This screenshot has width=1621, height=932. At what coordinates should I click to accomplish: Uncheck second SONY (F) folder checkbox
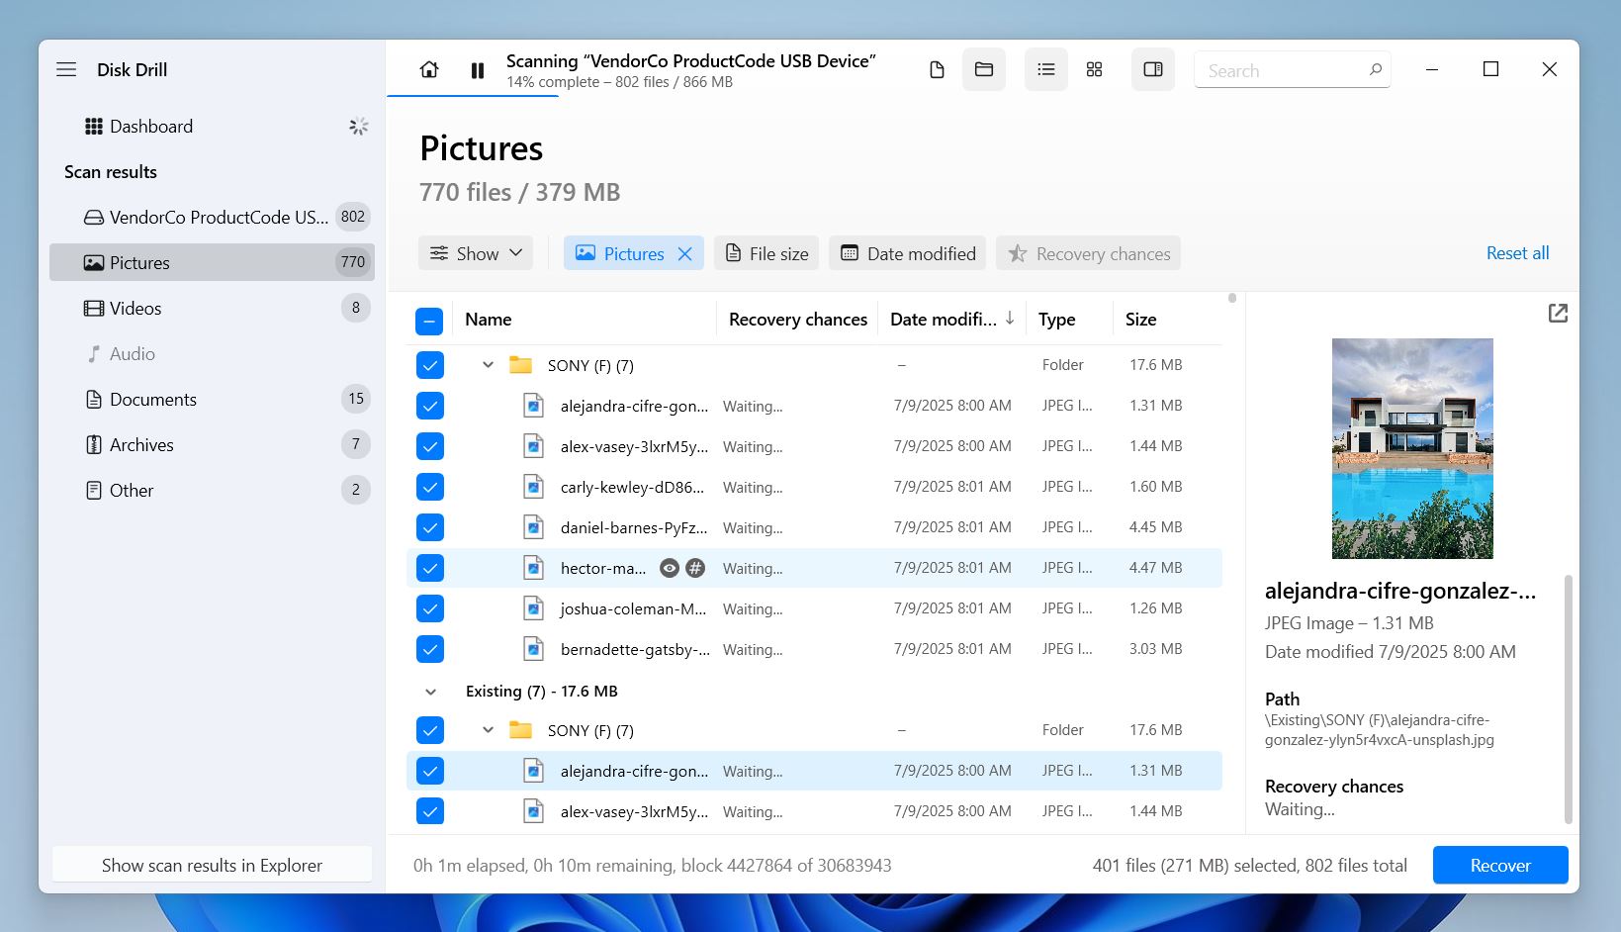pyautogui.click(x=430, y=730)
